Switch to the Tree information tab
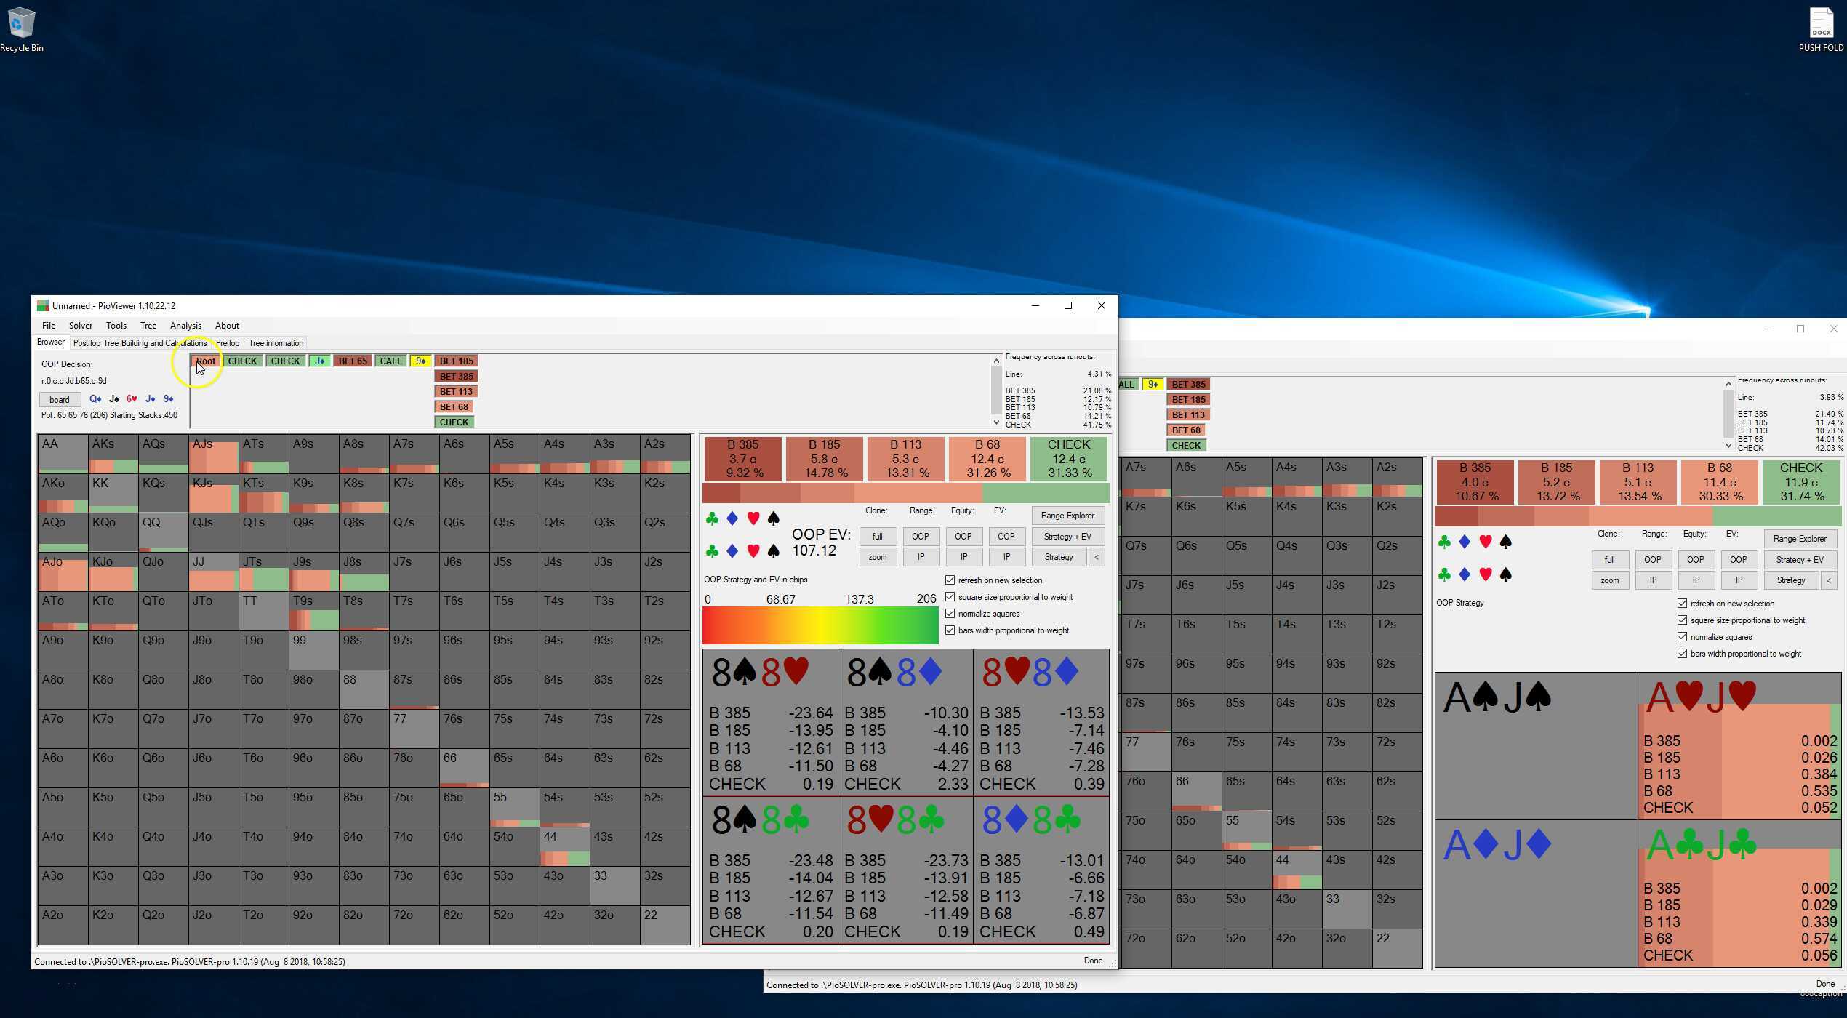Screen dimensions: 1847x1018 tap(276, 343)
